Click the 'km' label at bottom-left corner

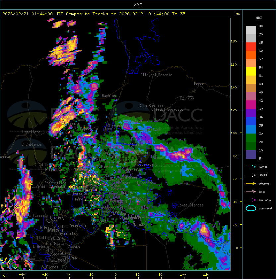pyautogui.click(x=5, y=275)
